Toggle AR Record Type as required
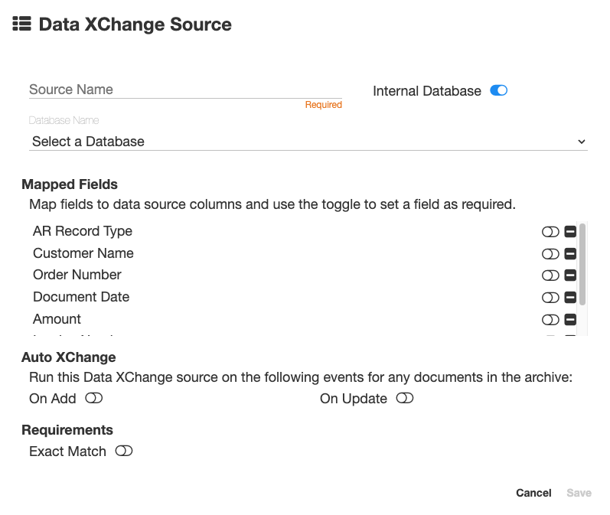This screenshot has height=515, width=610. [x=550, y=232]
